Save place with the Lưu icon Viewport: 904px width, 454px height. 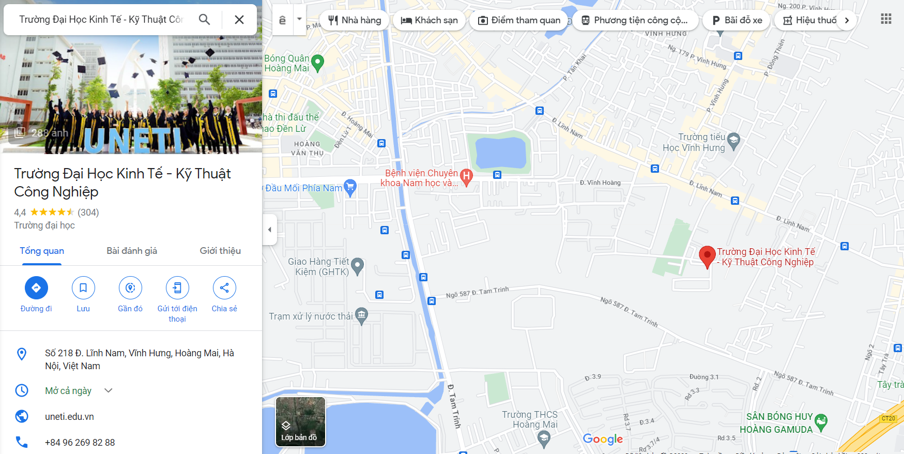[83, 288]
